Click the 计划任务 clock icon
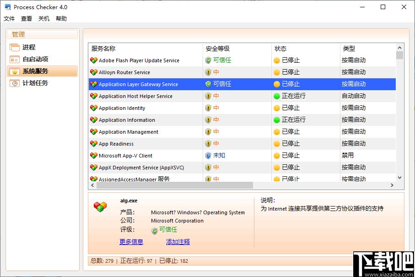This screenshot has width=415, height=277. point(15,83)
